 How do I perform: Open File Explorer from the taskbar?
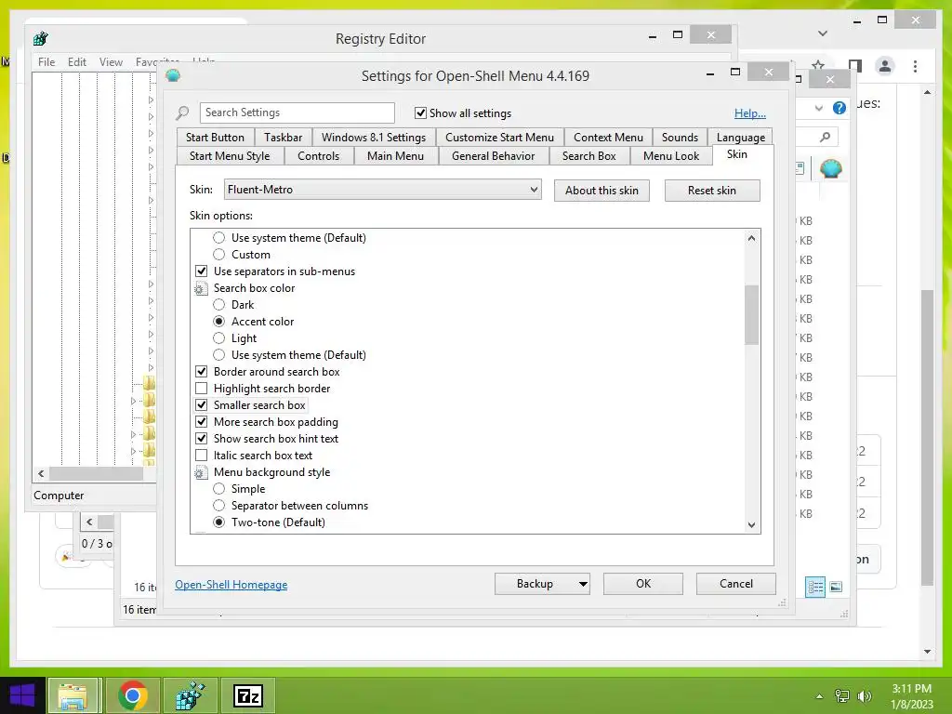click(x=73, y=695)
